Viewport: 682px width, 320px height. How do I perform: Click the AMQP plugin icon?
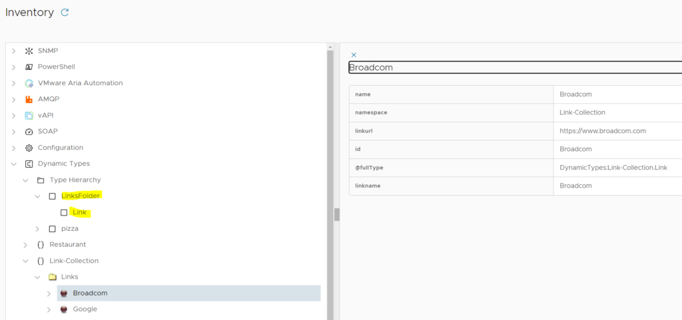click(29, 99)
